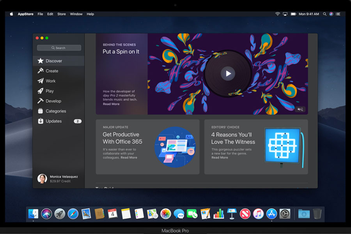
Task: Open the Edit menu
Action: point(50,14)
